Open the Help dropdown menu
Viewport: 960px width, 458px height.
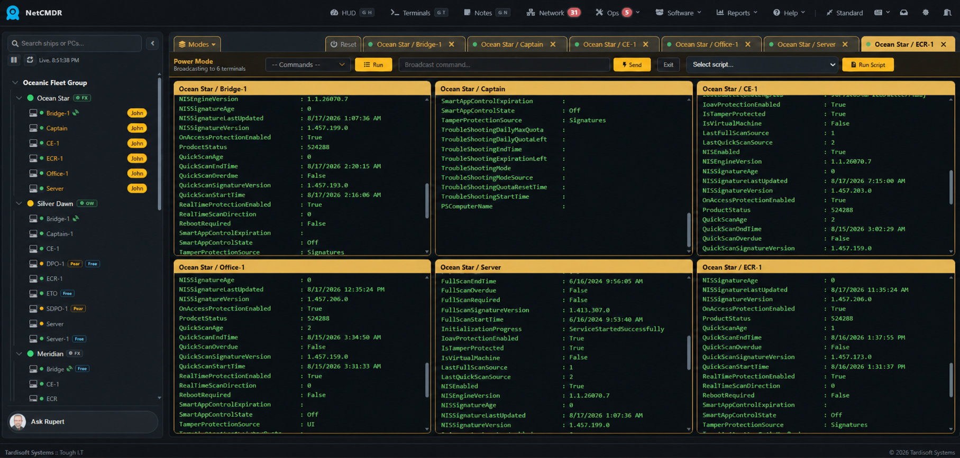(x=789, y=13)
